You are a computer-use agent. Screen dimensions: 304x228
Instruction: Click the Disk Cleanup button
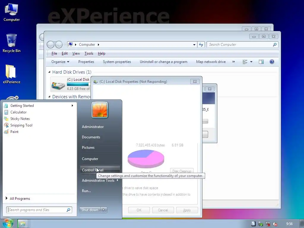pos(182,171)
